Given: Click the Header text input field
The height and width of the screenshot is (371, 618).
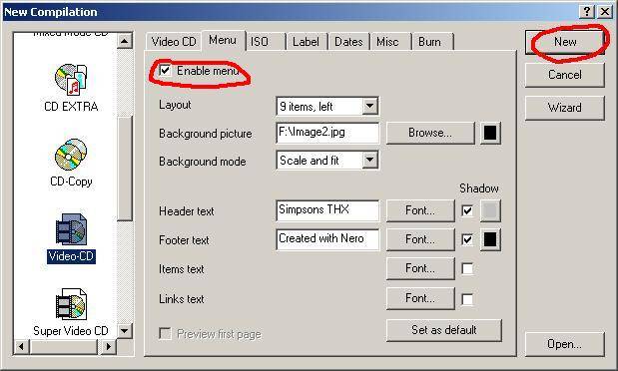Looking at the screenshot, I should click(x=327, y=210).
